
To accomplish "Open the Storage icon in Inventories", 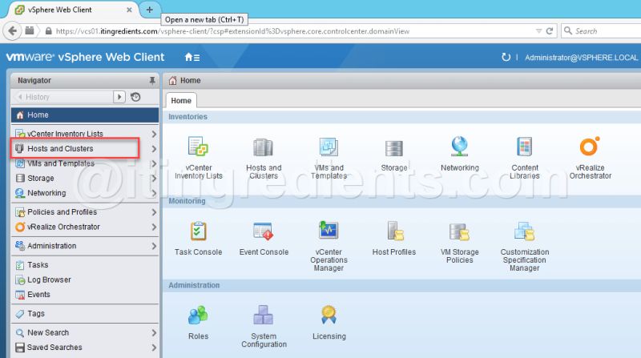I will pos(394,148).
